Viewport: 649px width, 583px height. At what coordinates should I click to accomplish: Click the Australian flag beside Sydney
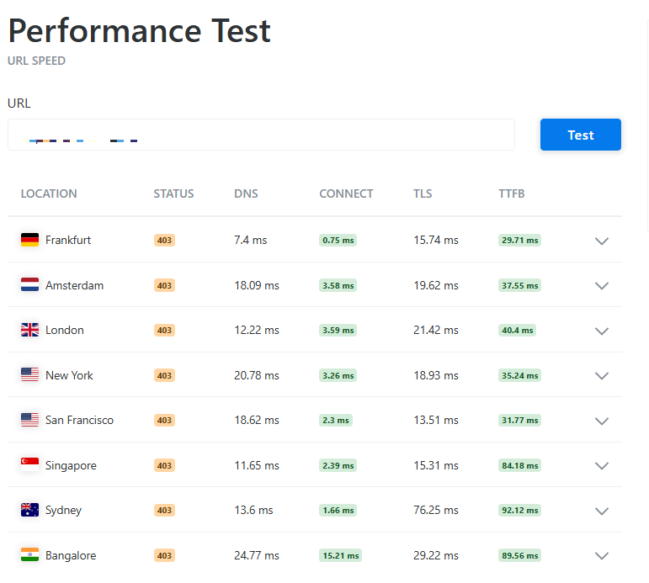[x=29, y=510]
